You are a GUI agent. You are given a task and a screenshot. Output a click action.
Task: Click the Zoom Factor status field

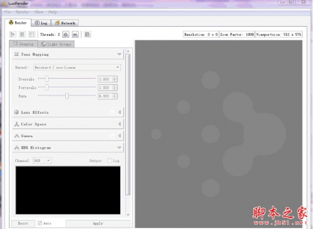(x=237, y=34)
